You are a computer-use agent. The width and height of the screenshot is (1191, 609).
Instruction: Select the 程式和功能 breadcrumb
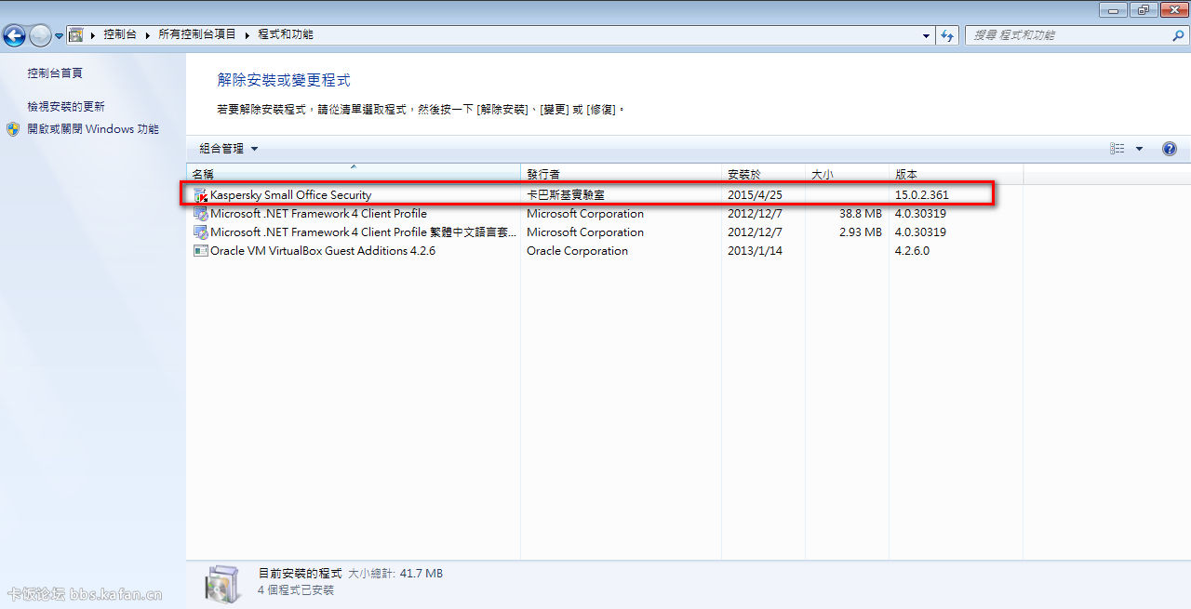click(286, 34)
